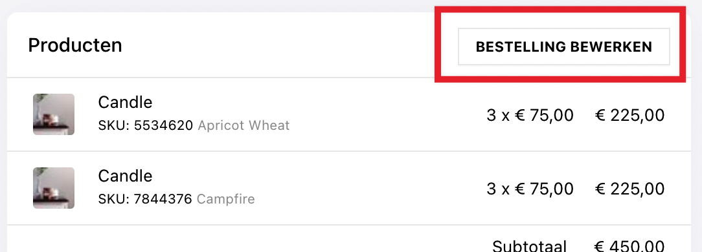Click the Bestelling bewerken button
The image size is (702, 252).
point(563,47)
